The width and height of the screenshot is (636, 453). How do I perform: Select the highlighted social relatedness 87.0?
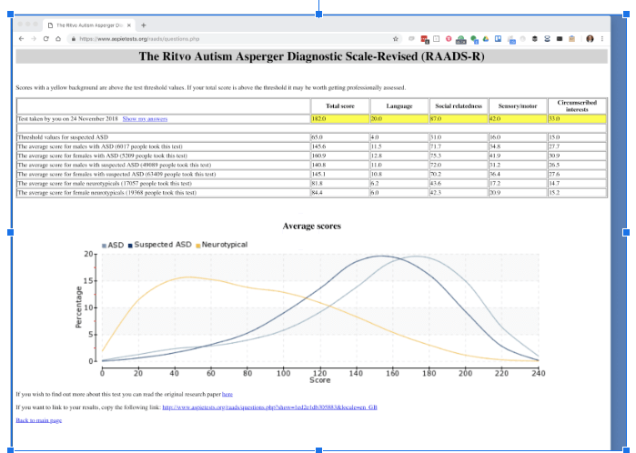(x=459, y=119)
